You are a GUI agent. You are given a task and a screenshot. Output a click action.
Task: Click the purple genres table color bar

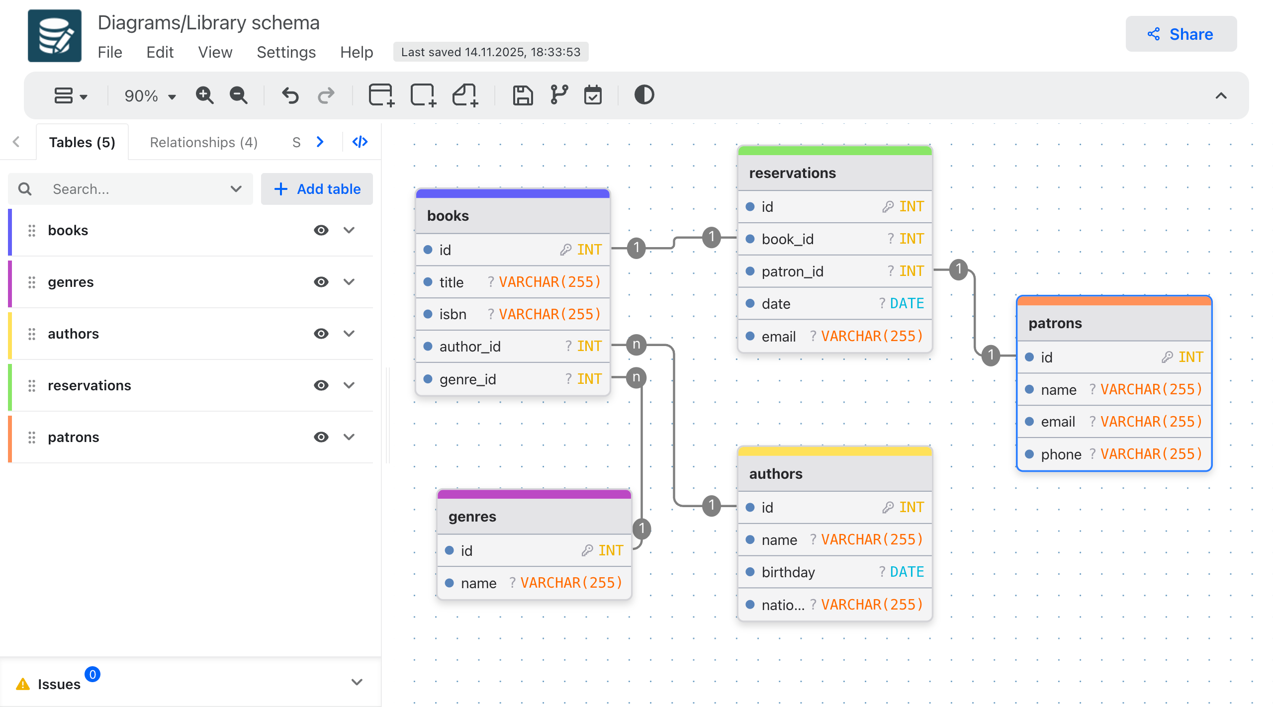(534, 494)
